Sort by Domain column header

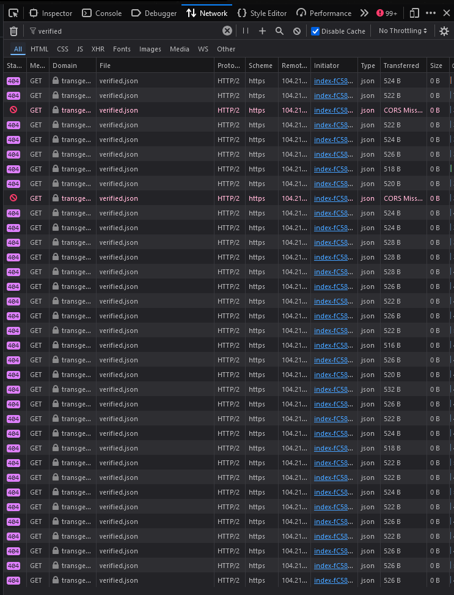tap(73, 65)
